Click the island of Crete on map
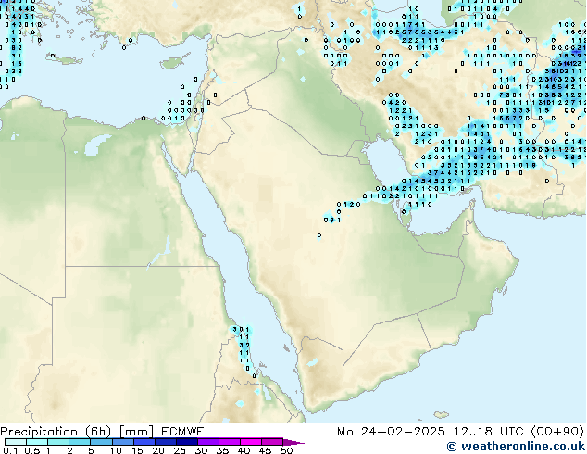The height and width of the screenshot is (454, 587). pos(63,58)
